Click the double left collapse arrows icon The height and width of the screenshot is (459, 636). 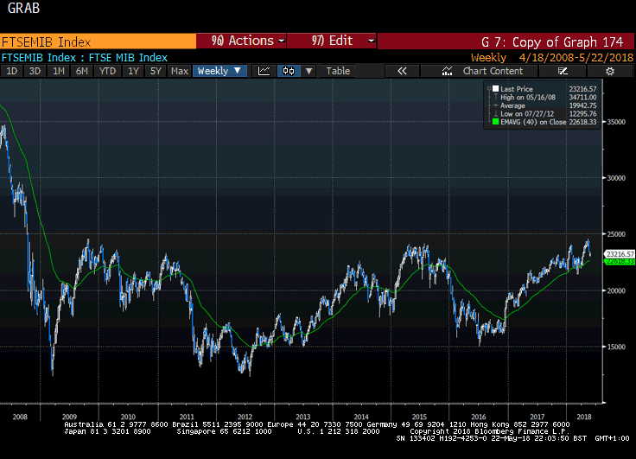pyautogui.click(x=401, y=71)
